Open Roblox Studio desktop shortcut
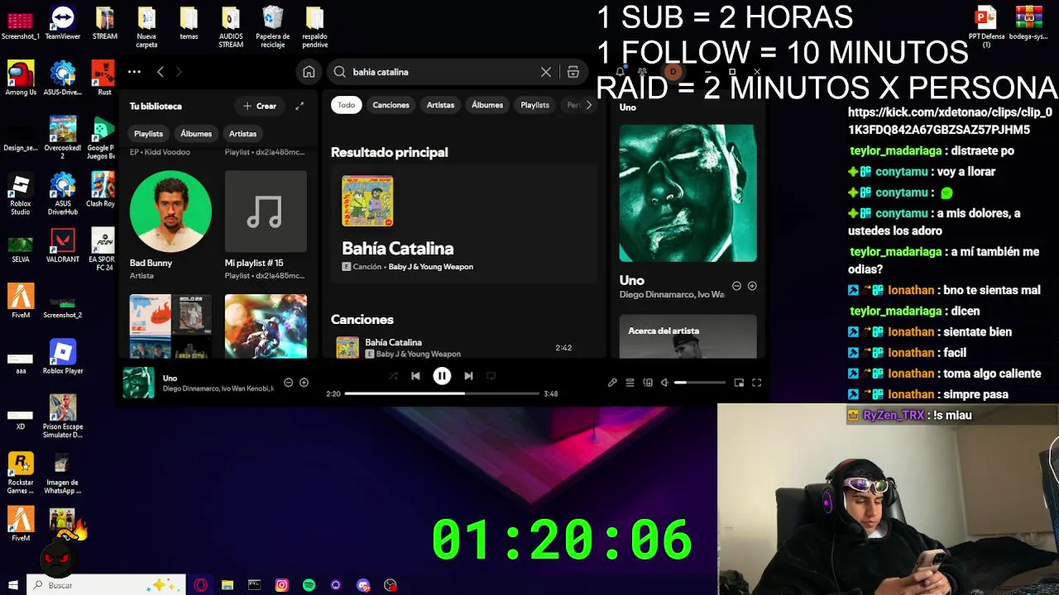Viewport: 1059px width, 595px height. pyautogui.click(x=21, y=194)
